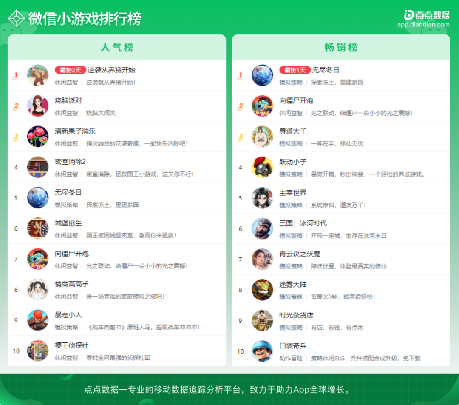Click the 点点数据 logo
This screenshot has height=405, width=459.
pyautogui.click(x=427, y=15)
